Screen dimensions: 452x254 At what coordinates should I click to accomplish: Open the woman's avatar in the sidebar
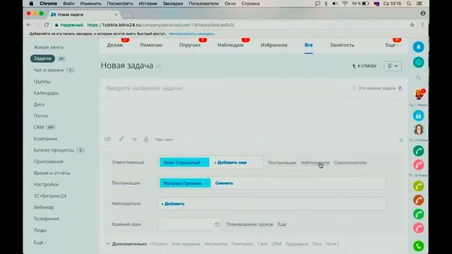point(418,130)
